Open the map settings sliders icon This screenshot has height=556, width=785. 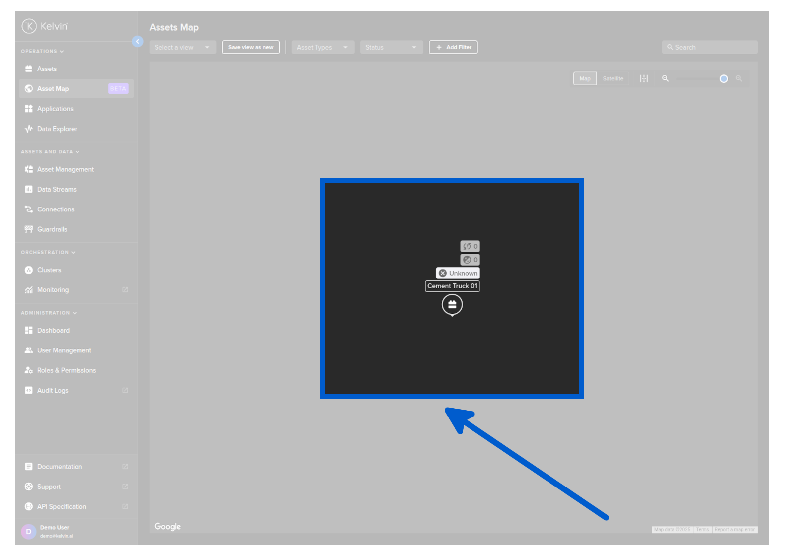(644, 78)
